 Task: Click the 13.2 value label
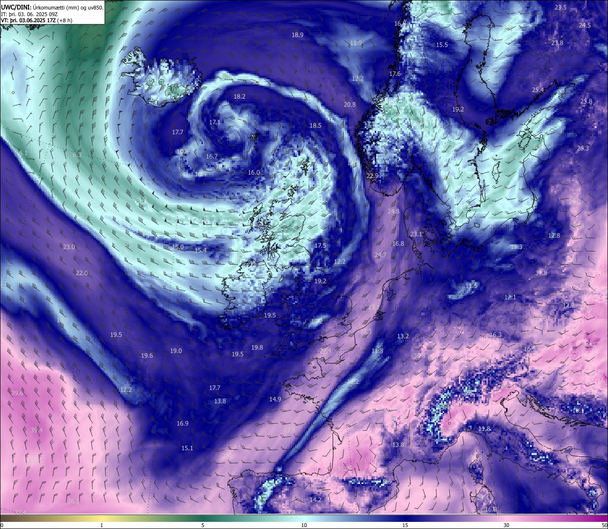tap(403, 336)
